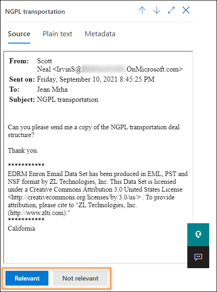Image resolution: width=217 pixels, height=292 pixels.
Task: Click the NGPL transportation panel title
Action: pos(35,11)
